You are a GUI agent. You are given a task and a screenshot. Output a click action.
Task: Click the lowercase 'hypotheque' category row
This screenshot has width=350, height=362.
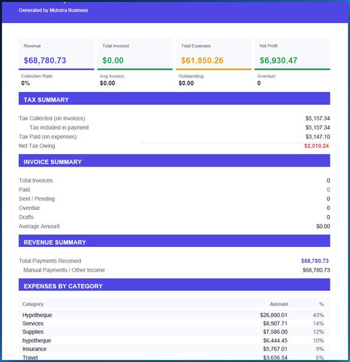(x=174, y=340)
